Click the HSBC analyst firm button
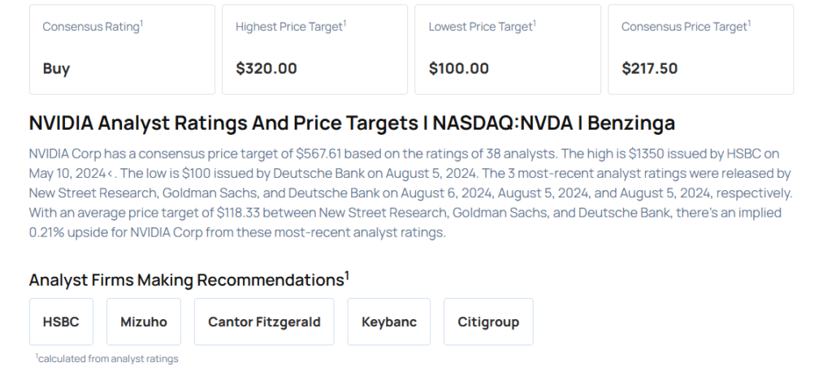 click(61, 322)
